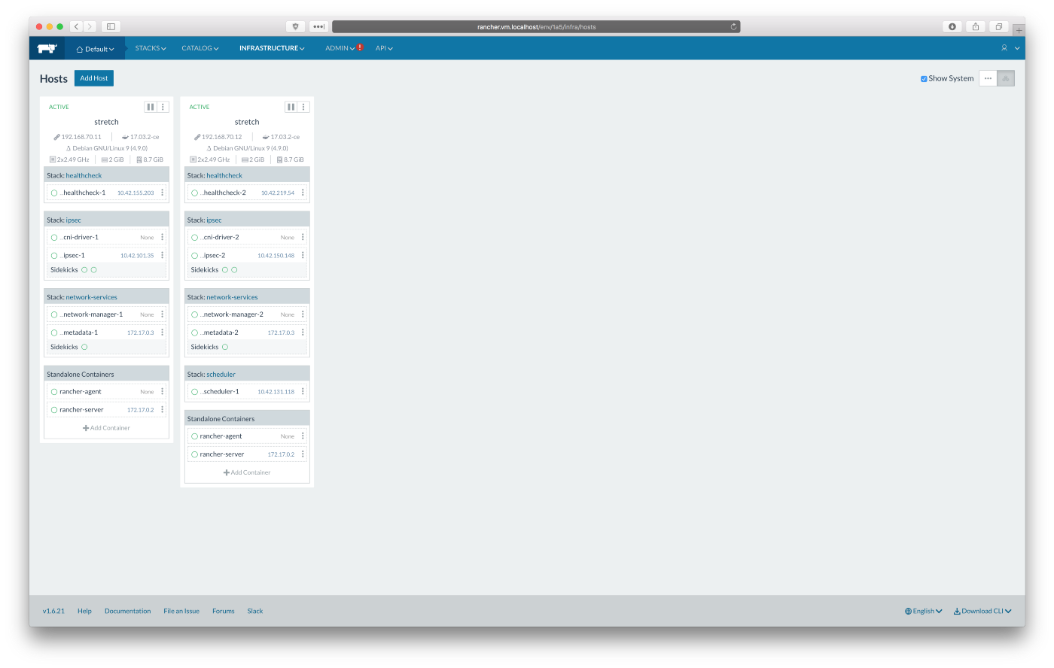Open the cni-driver-1 actions menu
This screenshot has height=668, width=1054.
[x=162, y=237]
